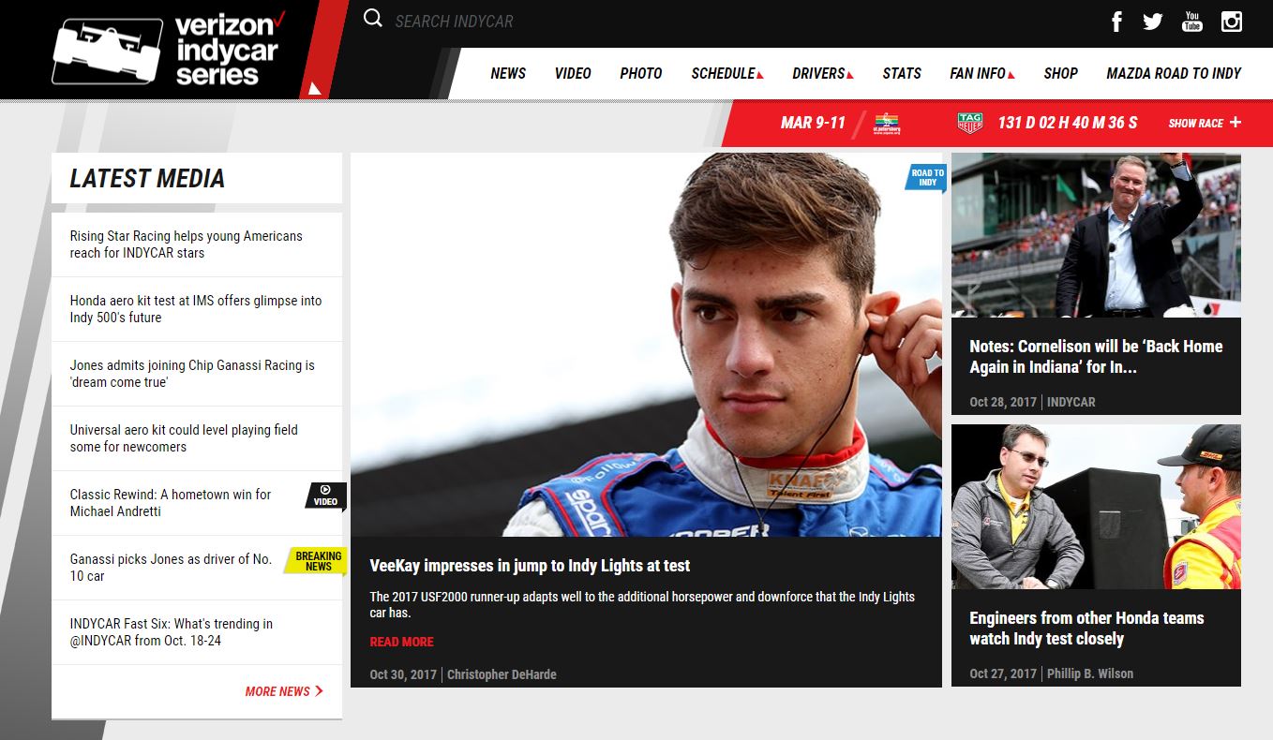Open the IndyCar Facebook page icon
This screenshot has height=740, width=1273.
(1116, 22)
